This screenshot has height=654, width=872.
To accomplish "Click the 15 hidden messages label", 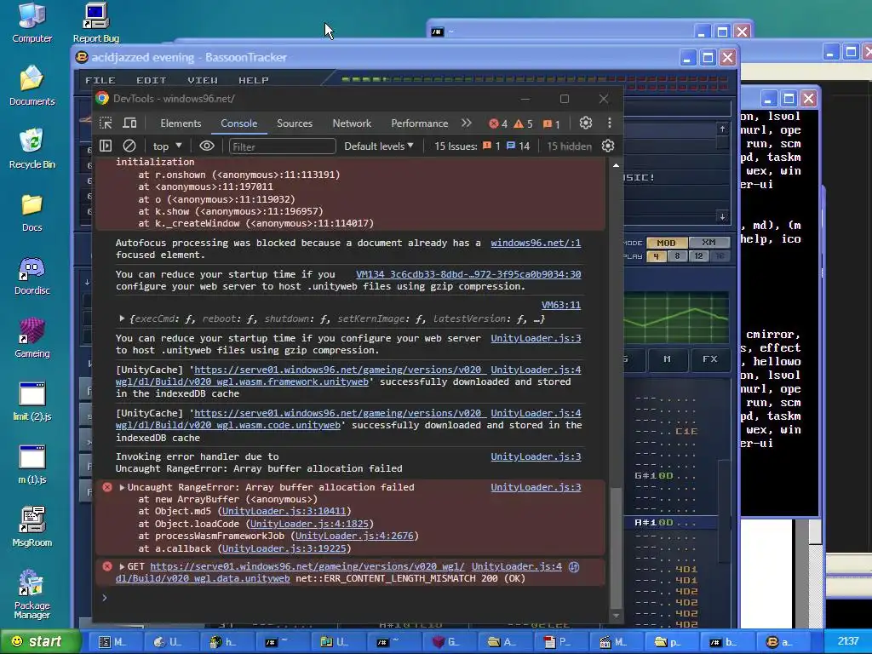I will coord(569,146).
